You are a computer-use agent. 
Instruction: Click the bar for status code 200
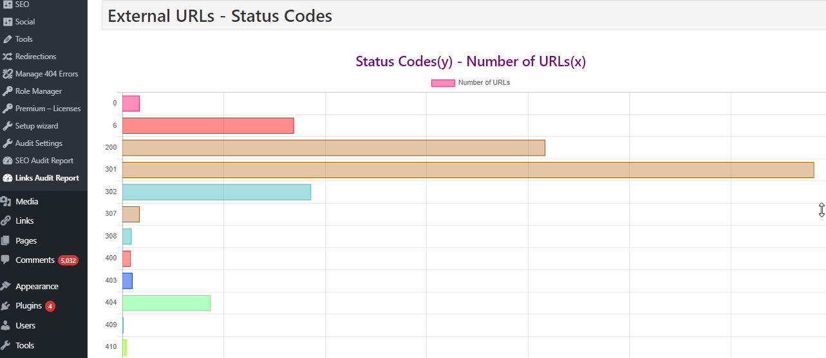(x=333, y=148)
